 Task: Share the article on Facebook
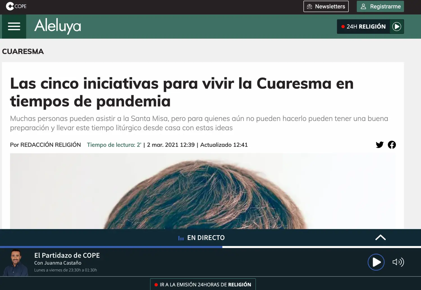coord(392,145)
